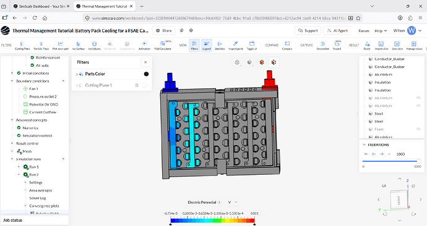This screenshot has width=427, height=226.
Task: Open Convergence plots under Run 2
Action: [x=44, y=206]
